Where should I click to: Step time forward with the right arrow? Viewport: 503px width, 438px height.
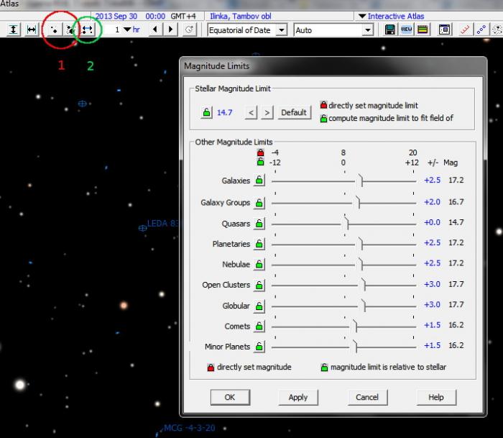(x=171, y=30)
